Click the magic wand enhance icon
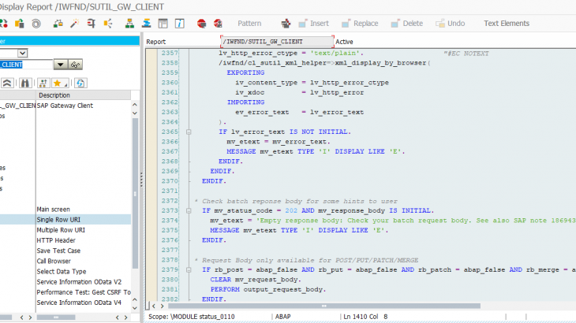 pos(75,24)
